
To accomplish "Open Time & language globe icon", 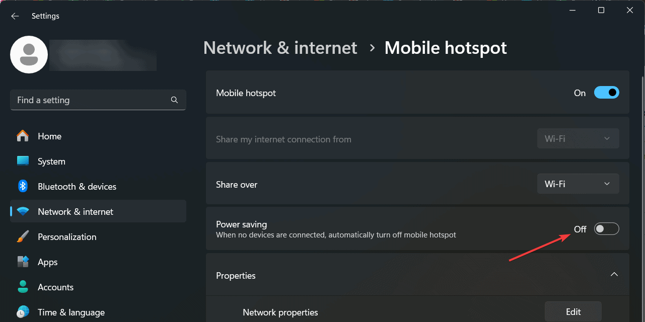I will pos(23,312).
